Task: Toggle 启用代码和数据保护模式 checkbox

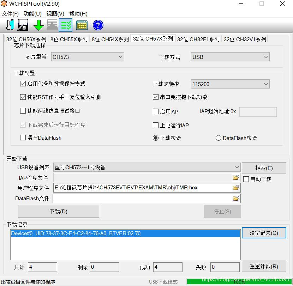Action: 23,84
